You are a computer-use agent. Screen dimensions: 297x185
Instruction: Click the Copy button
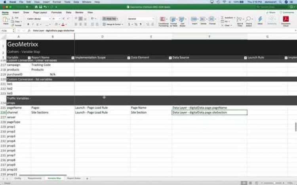[x=17, y=21]
